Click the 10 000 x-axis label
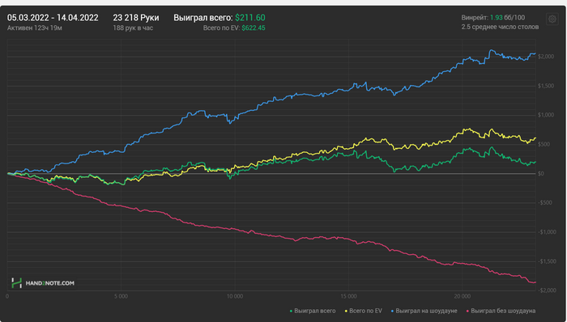567x322 pixels. (x=235, y=296)
